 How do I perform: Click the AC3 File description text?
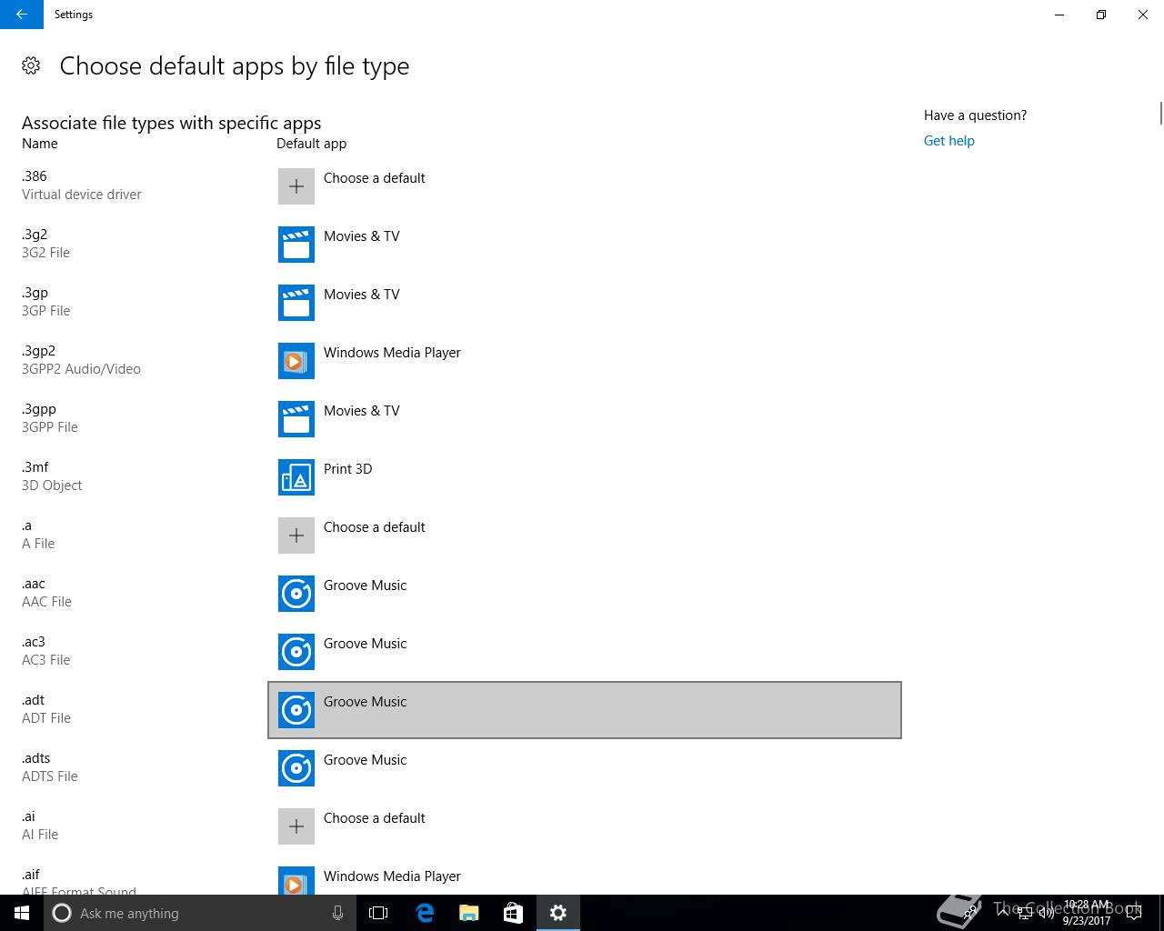point(45,660)
